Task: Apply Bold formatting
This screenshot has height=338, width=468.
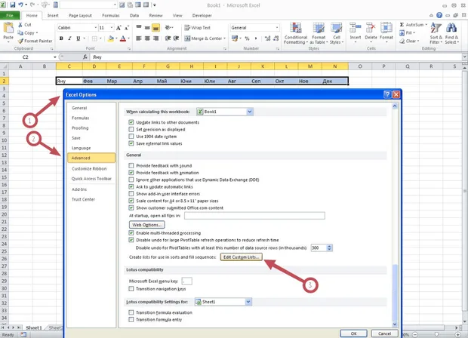Action: tap(61, 38)
